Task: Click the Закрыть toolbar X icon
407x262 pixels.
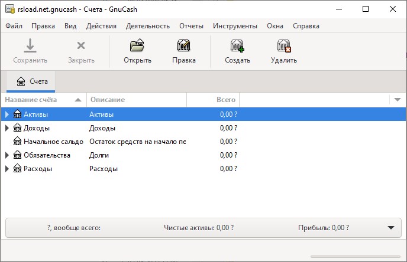Action: (x=81, y=45)
